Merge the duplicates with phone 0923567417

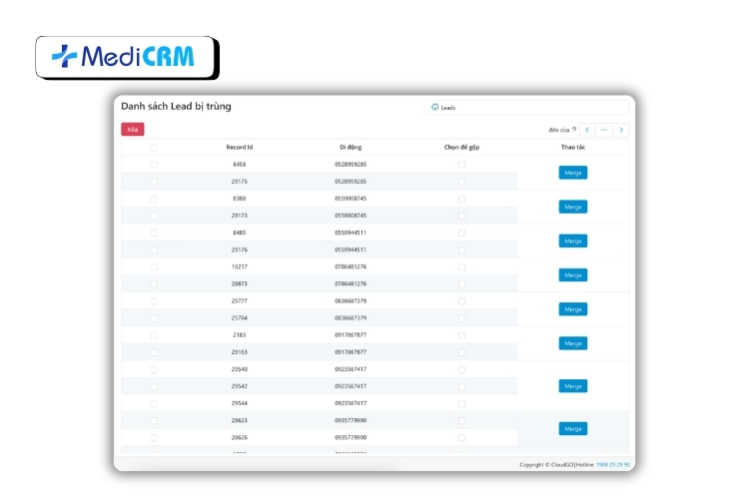[x=573, y=386]
